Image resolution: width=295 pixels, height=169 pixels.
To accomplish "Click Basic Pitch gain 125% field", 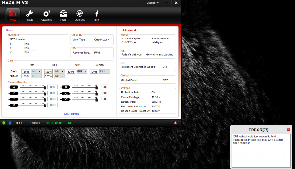I will (x=26, y=71).
